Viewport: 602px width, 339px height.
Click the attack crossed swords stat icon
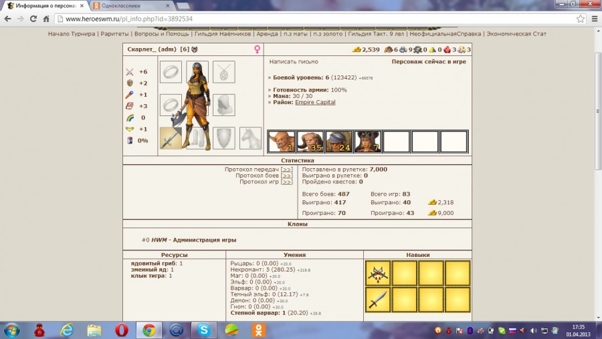[x=130, y=71]
